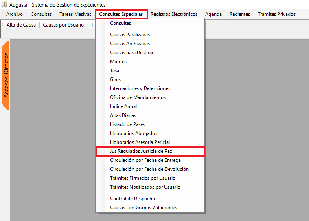Open the Consultas menu in menu bar

coord(41,14)
